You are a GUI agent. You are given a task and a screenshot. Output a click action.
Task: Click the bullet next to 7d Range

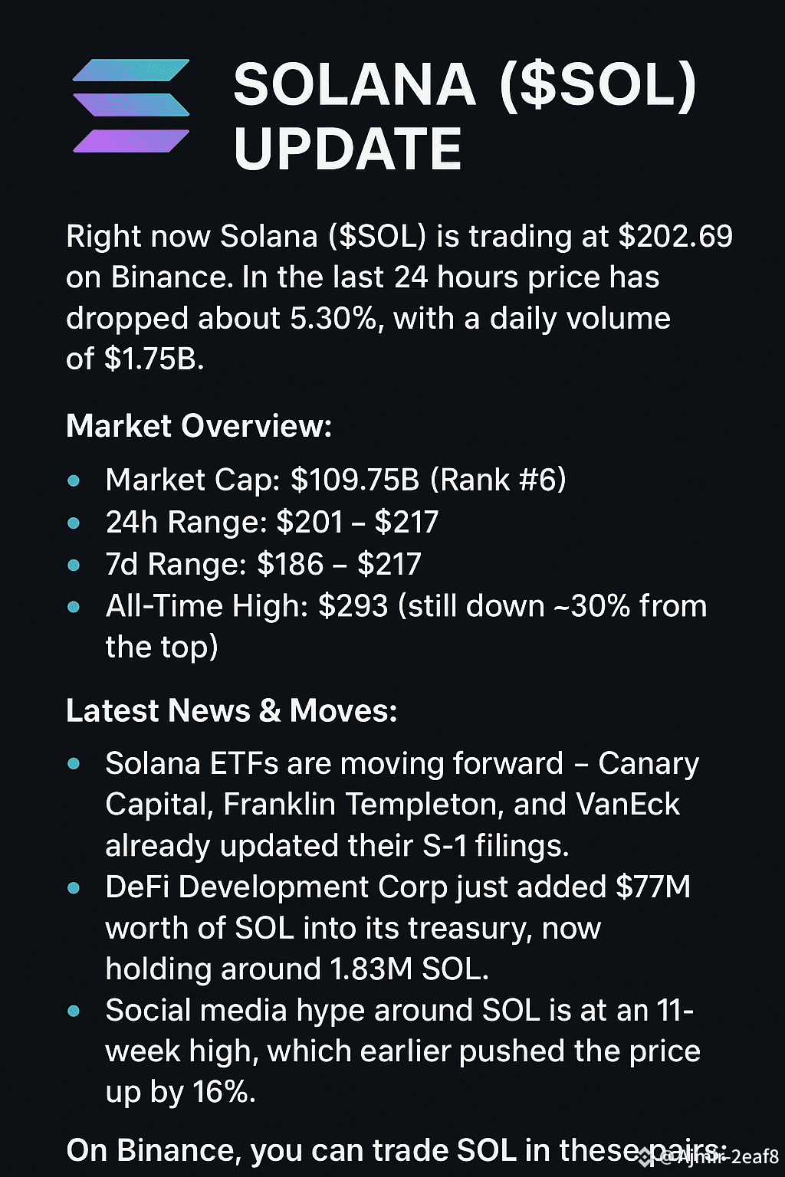pos(74,566)
